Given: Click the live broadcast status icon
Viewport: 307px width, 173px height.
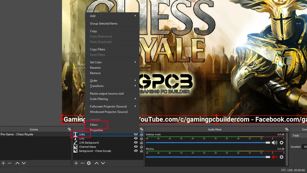Looking at the screenshot, I should (283, 170).
